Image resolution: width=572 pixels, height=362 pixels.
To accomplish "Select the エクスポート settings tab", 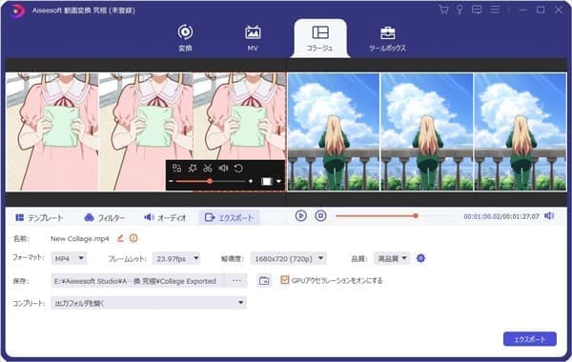I will click(x=229, y=217).
